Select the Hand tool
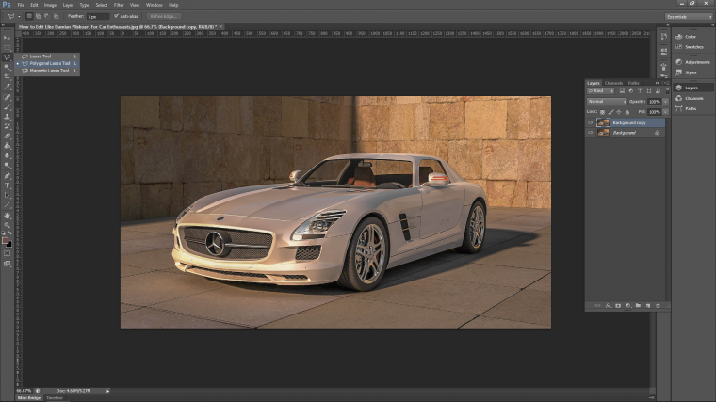This screenshot has width=716, height=402. pos(7,216)
